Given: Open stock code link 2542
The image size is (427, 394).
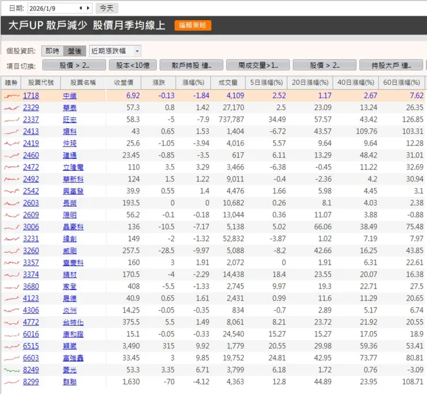Looking at the screenshot, I should click(x=31, y=191).
